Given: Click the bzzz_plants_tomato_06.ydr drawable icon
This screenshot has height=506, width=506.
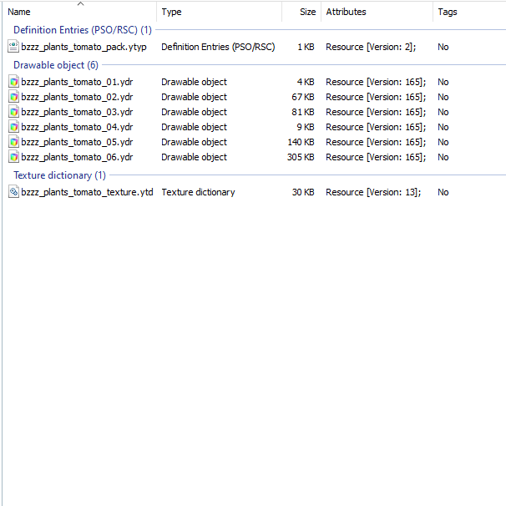Looking at the screenshot, I should click(x=13, y=157).
